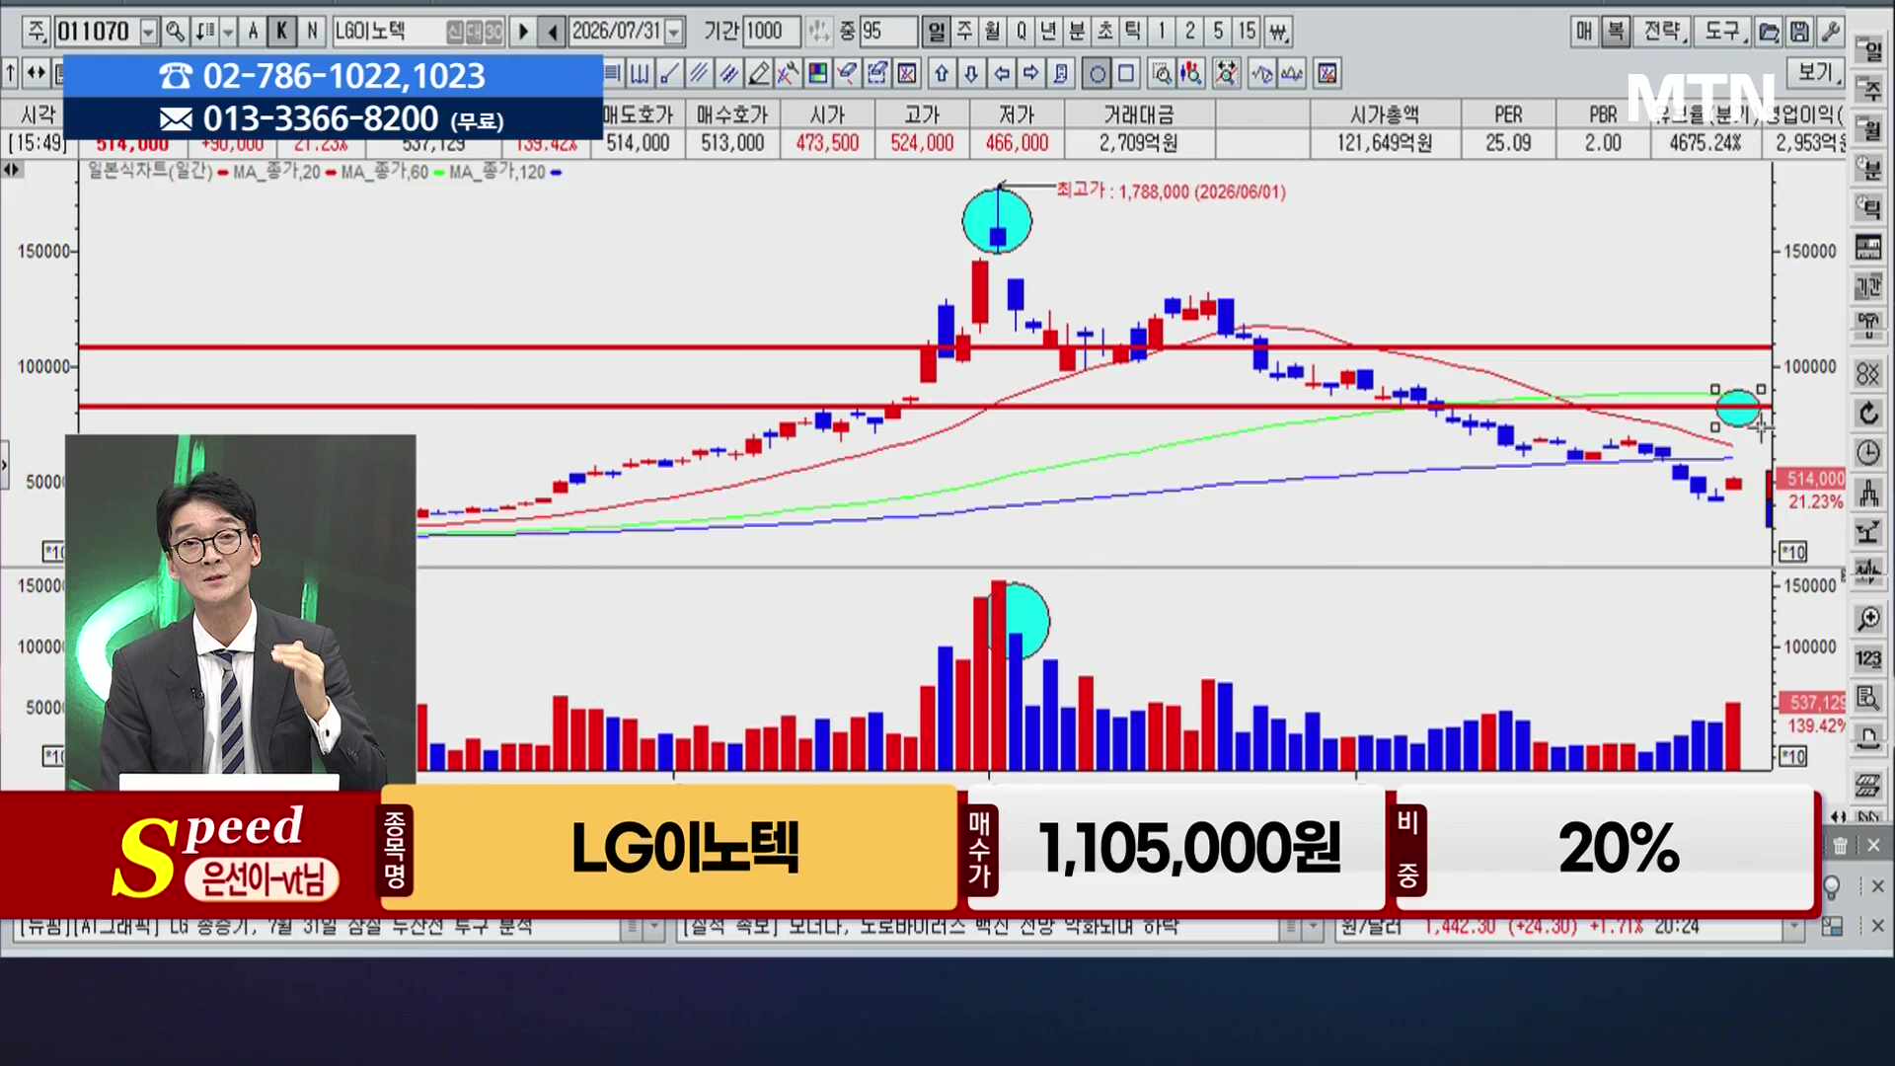Image resolution: width=1895 pixels, height=1066 pixels.
Task: Click the save diskette icon
Action: coord(1799,32)
